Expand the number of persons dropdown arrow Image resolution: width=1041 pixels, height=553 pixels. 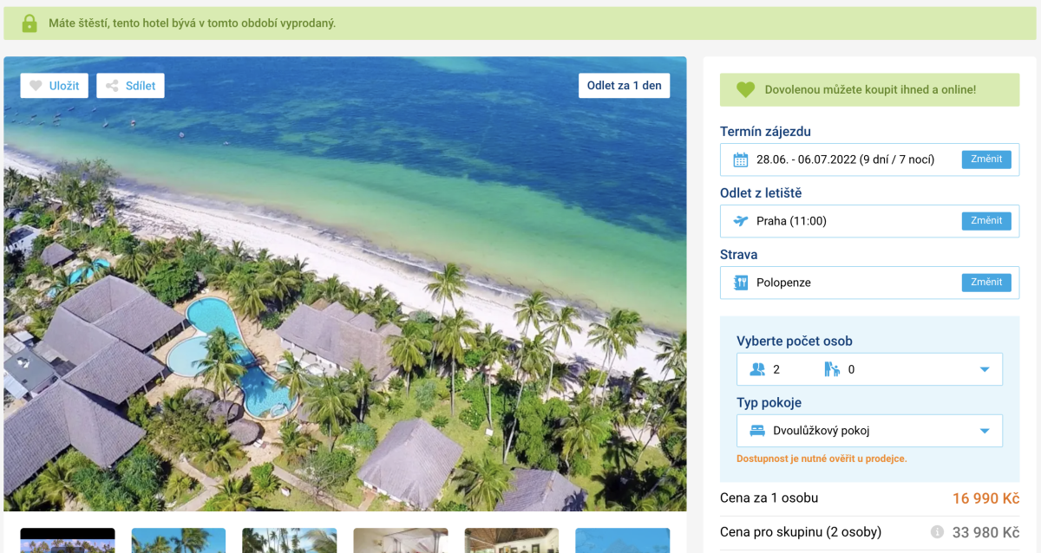[985, 370]
